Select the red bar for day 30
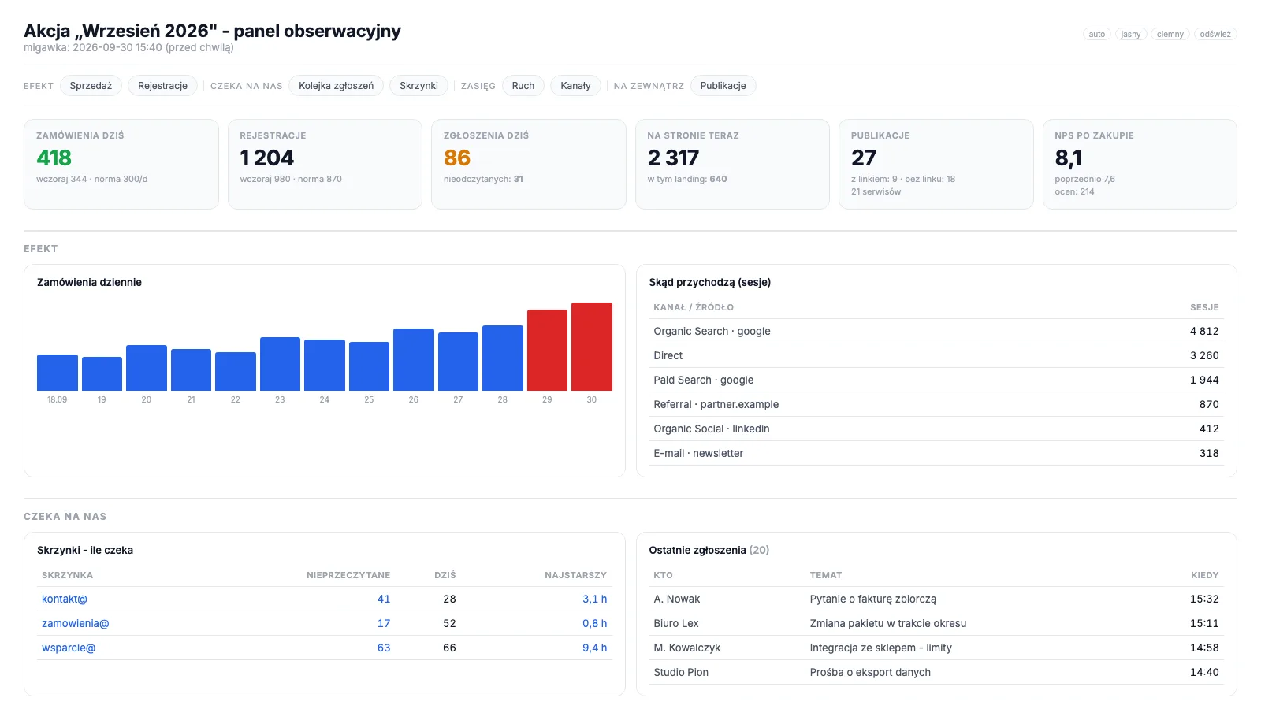This screenshot has height=709, width=1261. [592, 347]
